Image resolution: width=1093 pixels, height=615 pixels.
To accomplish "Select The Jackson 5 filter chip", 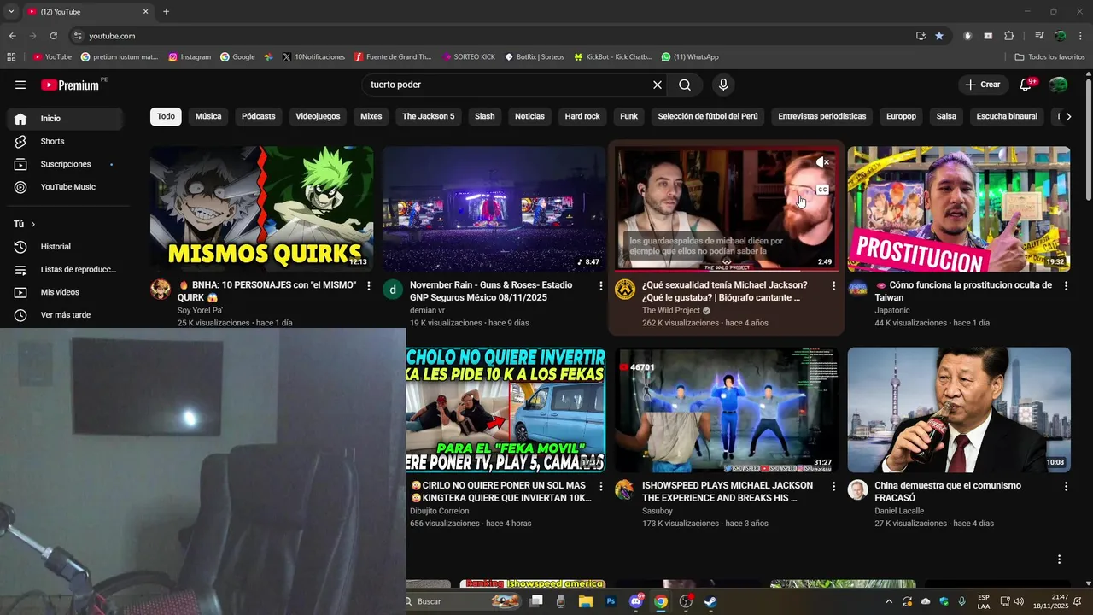I will pyautogui.click(x=429, y=116).
